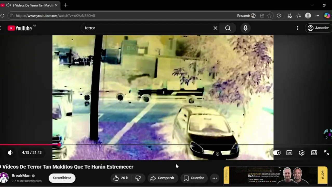Switch to theater mode view
This screenshot has height=187, width=332.
(x=314, y=153)
